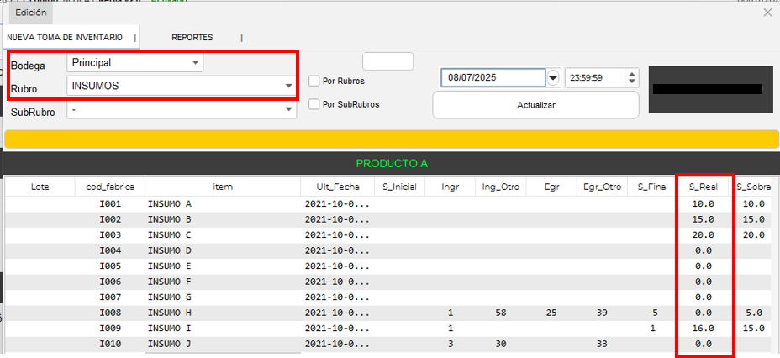
Task: Open the Rubro dropdown list
Action: (288, 86)
